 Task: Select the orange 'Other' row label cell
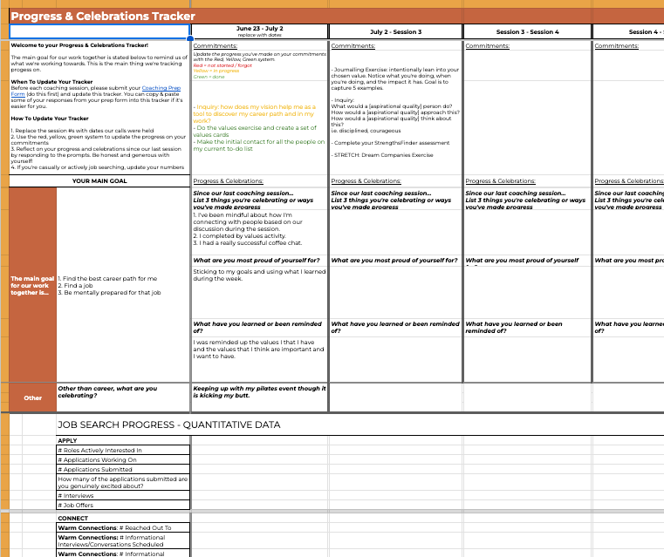[32, 398]
